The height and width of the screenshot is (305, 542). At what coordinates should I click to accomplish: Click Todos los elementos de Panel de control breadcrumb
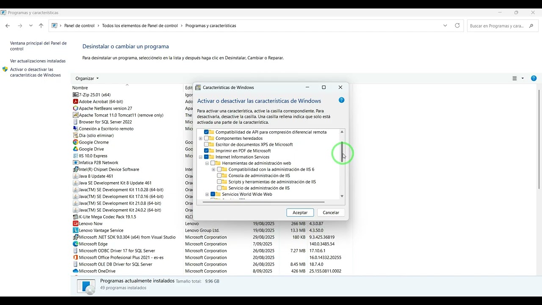[140, 25]
